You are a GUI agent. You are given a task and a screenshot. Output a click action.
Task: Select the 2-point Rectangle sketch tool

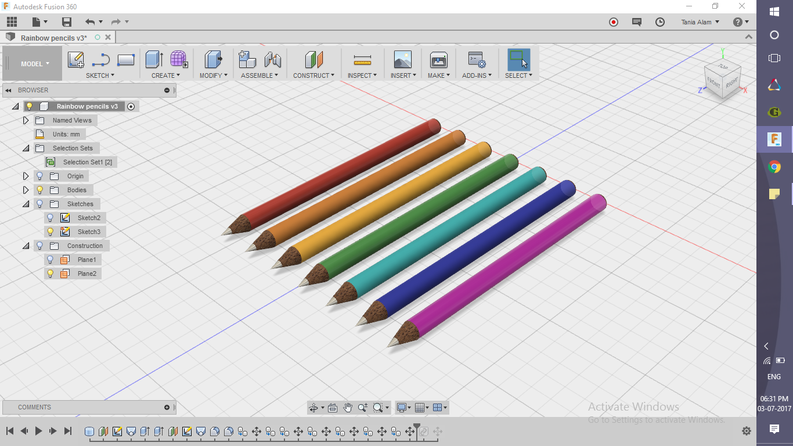pyautogui.click(x=126, y=60)
